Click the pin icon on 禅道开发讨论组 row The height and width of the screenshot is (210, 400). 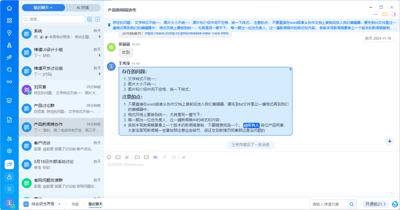click(x=100, y=74)
